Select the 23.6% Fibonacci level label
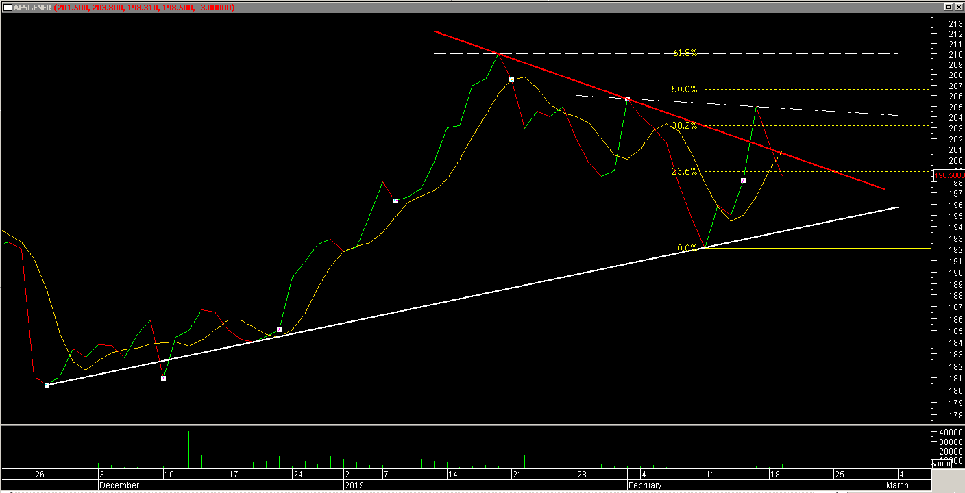This screenshot has height=493, width=965. pyautogui.click(x=684, y=172)
